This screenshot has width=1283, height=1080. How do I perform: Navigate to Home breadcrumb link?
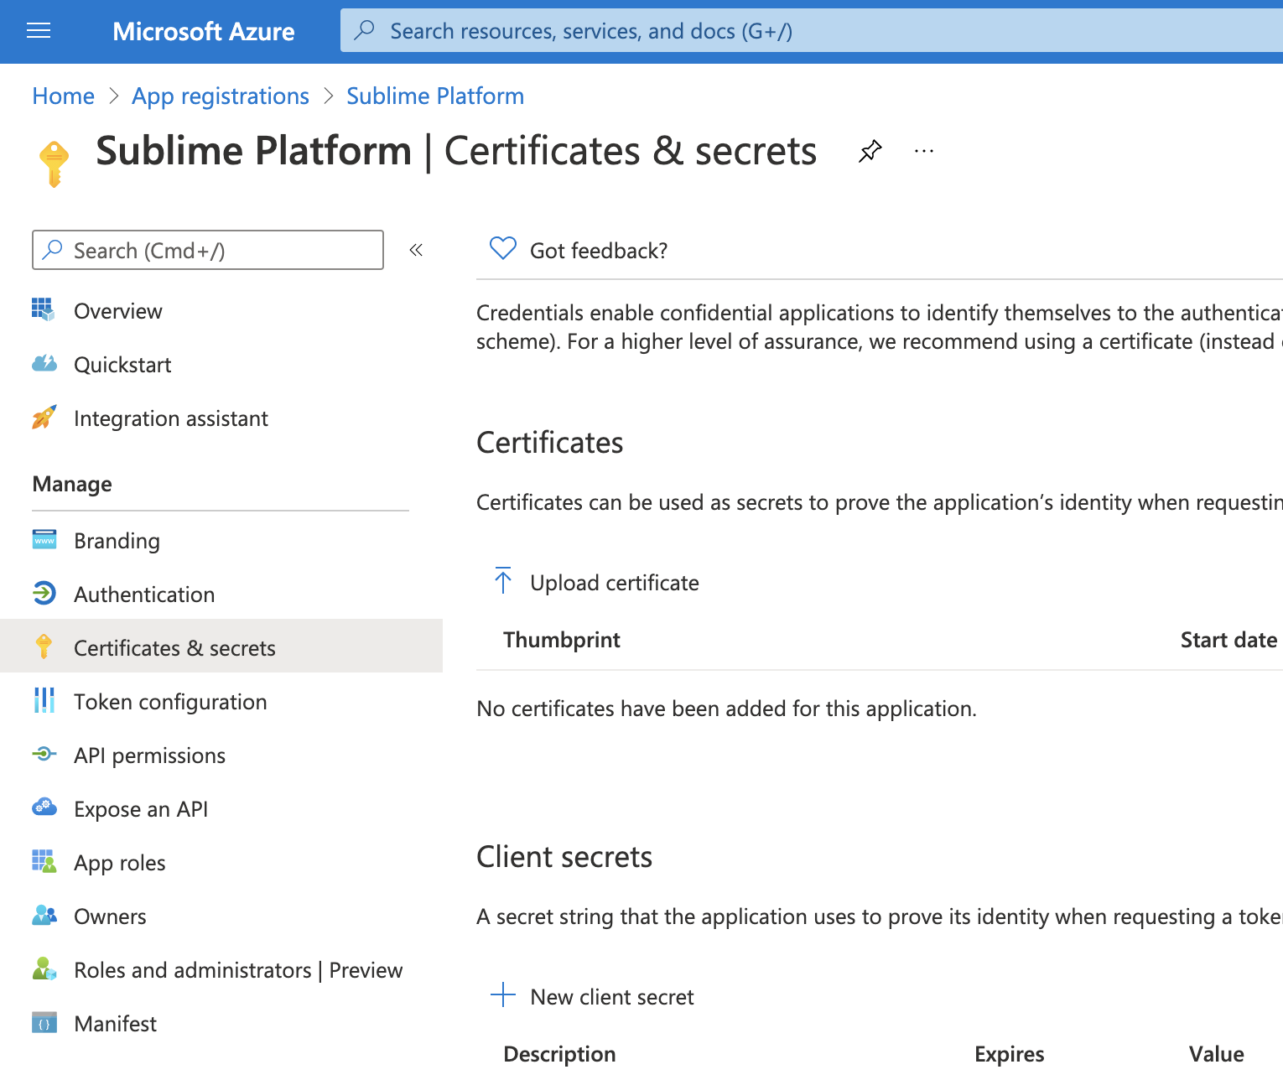pyautogui.click(x=64, y=96)
